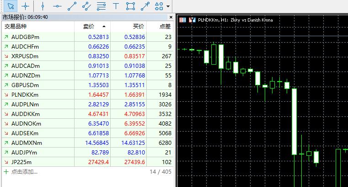348x187 pixels.
Task: Select the AUDNZDm symbol row
Action: point(88,75)
